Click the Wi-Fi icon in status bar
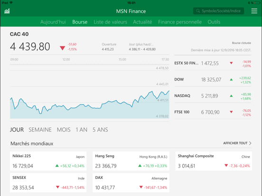Viewport: 262px width, 196px height. tap(11, 3)
